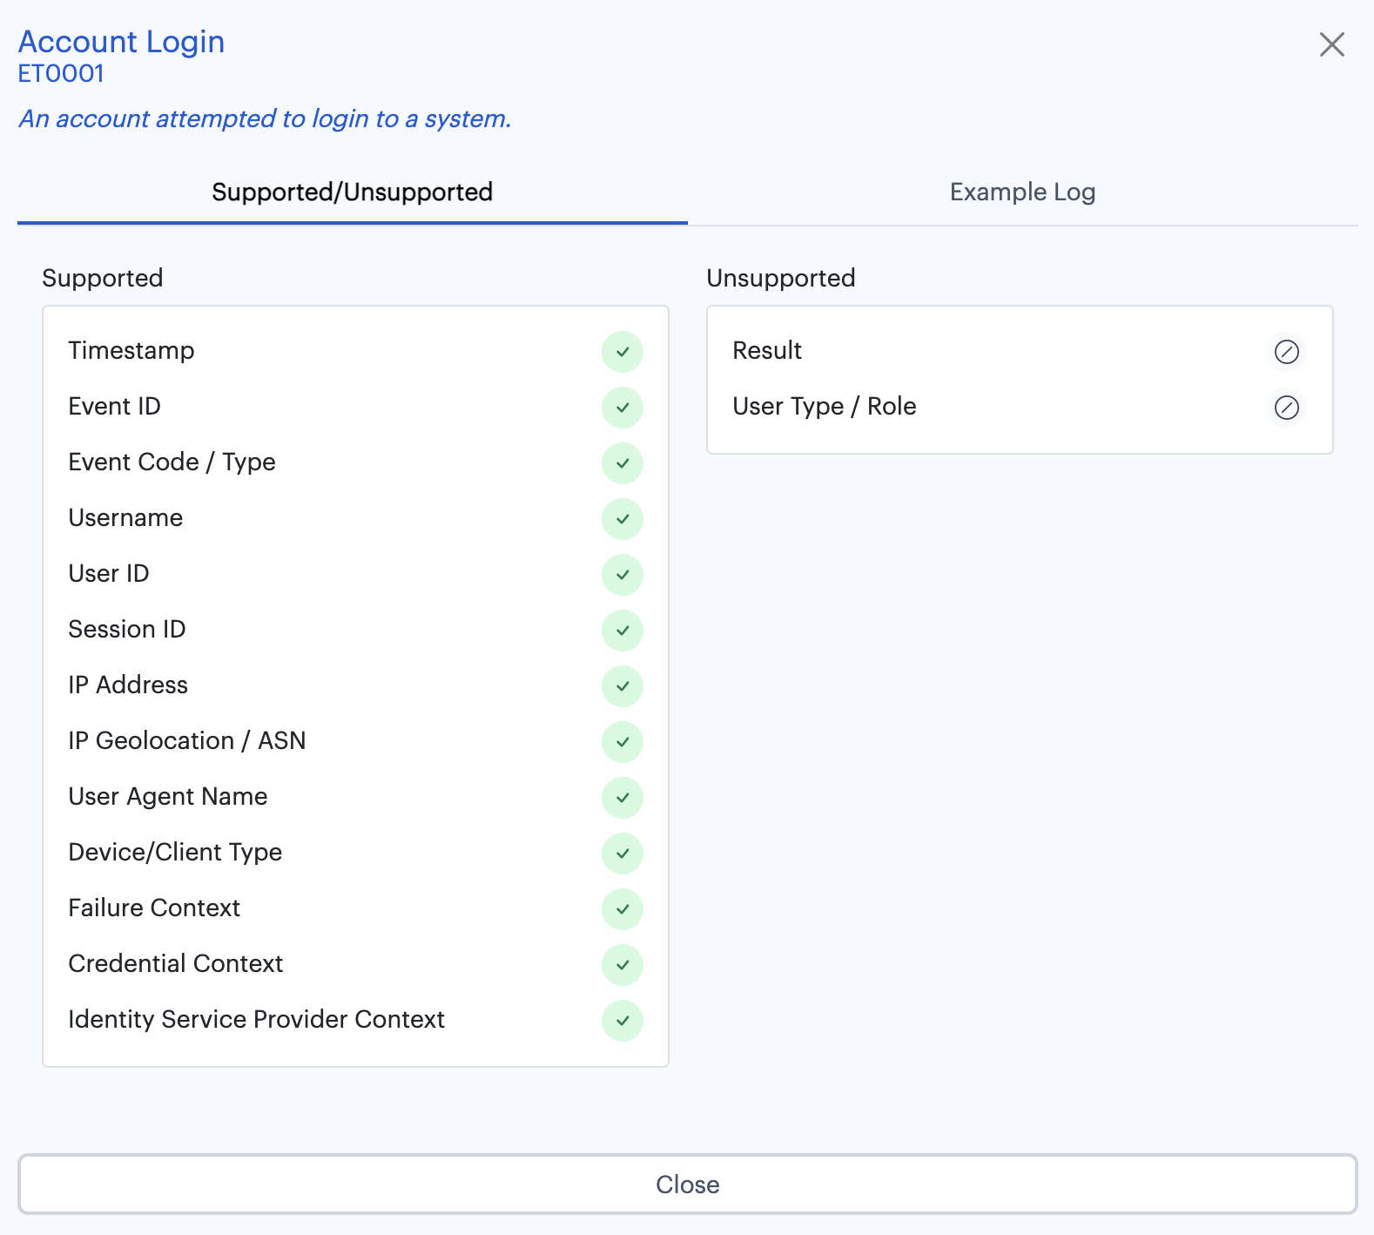Click the check icon beside User Agent Name

(x=623, y=798)
